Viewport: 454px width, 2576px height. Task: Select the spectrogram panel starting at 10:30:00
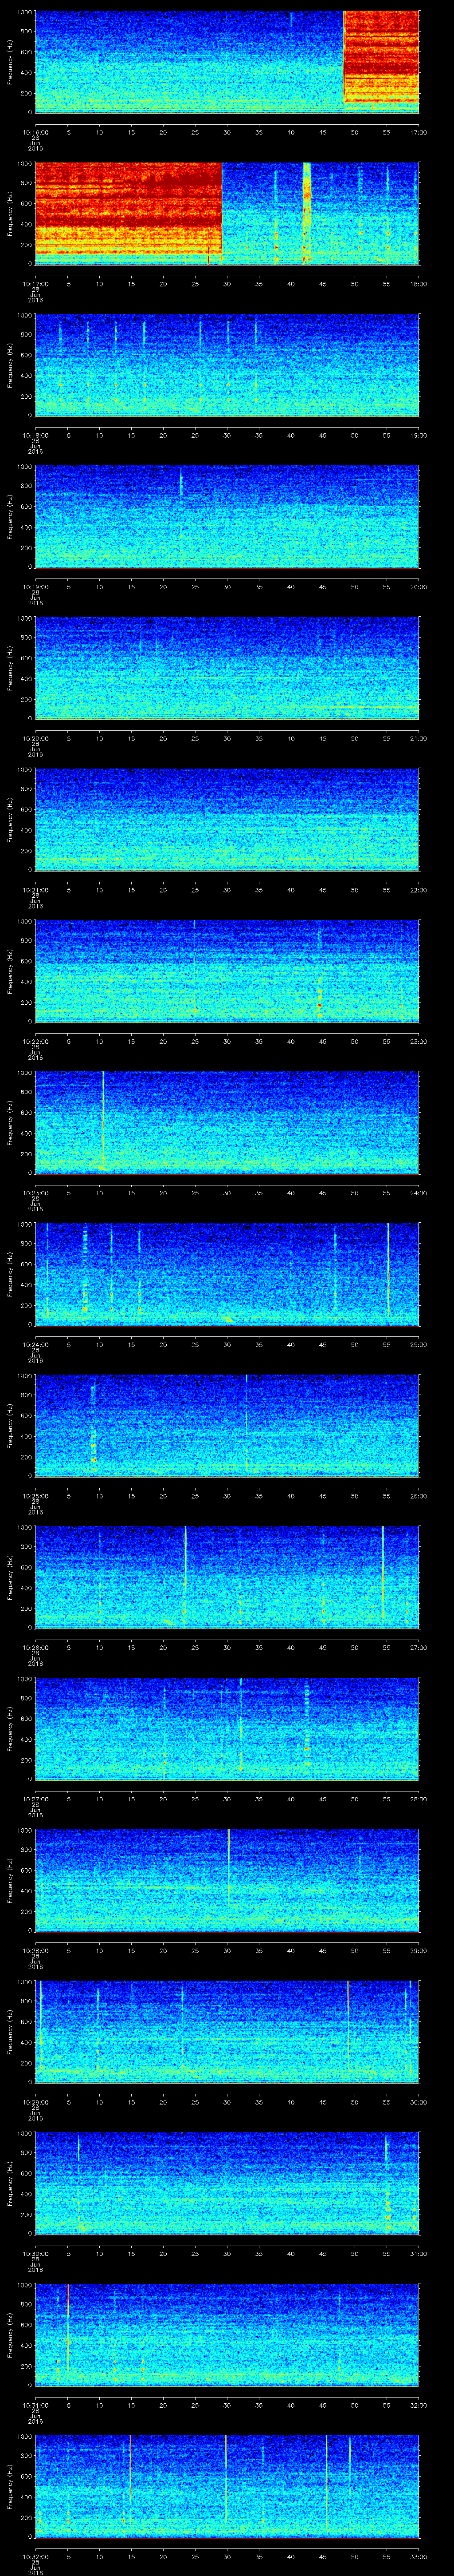click(x=227, y=2183)
